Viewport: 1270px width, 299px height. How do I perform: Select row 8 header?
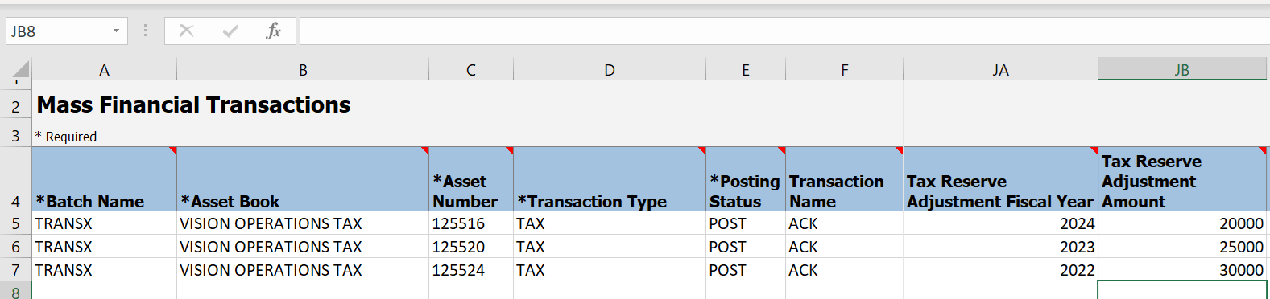tap(15, 291)
